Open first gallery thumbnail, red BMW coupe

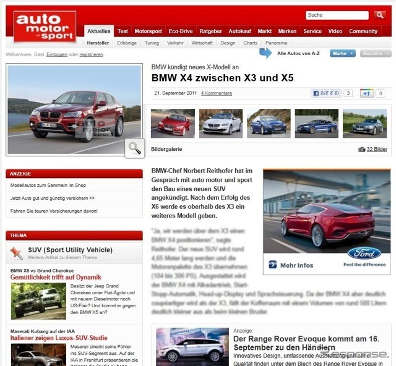pyautogui.click(x=173, y=124)
